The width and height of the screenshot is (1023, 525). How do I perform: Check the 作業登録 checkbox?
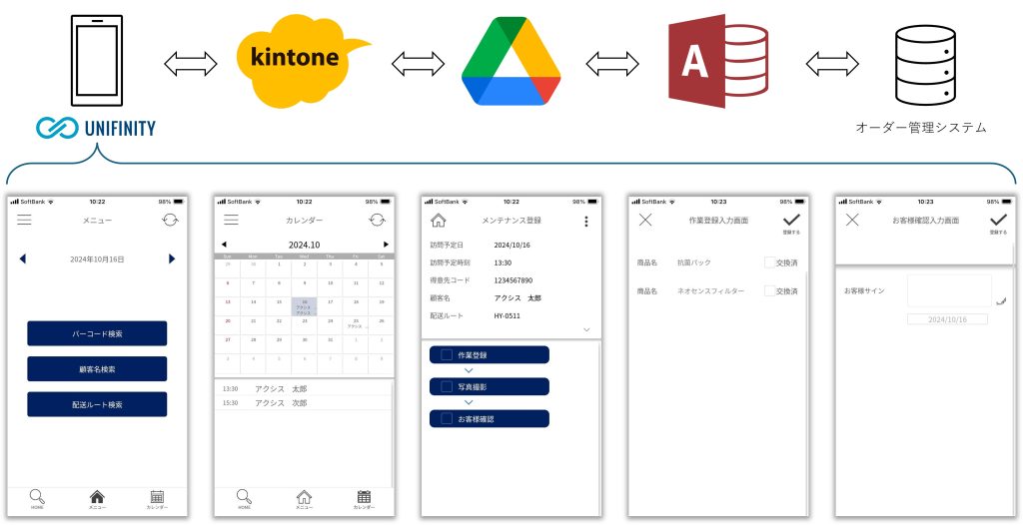click(x=447, y=354)
